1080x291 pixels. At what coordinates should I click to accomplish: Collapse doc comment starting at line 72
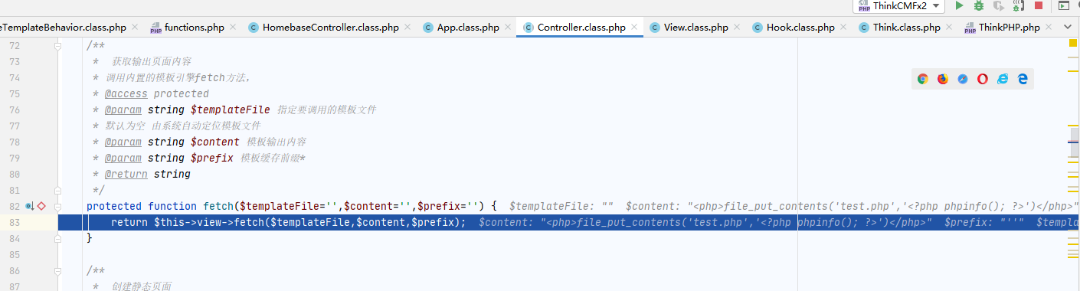[57, 46]
